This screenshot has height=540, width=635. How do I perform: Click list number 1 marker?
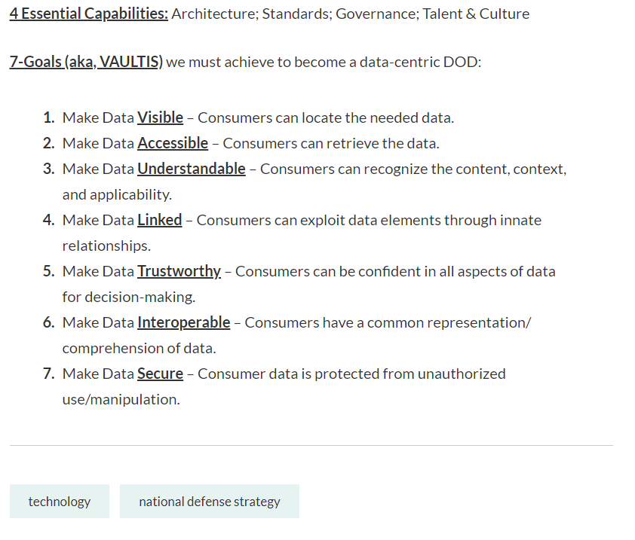click(x=48, y=117)
